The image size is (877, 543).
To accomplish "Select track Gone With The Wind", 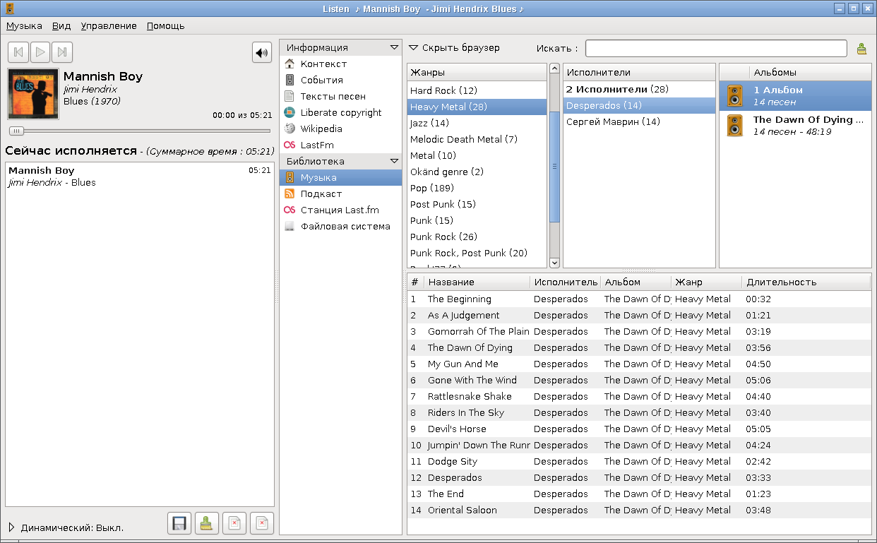I will click(639, 380).
